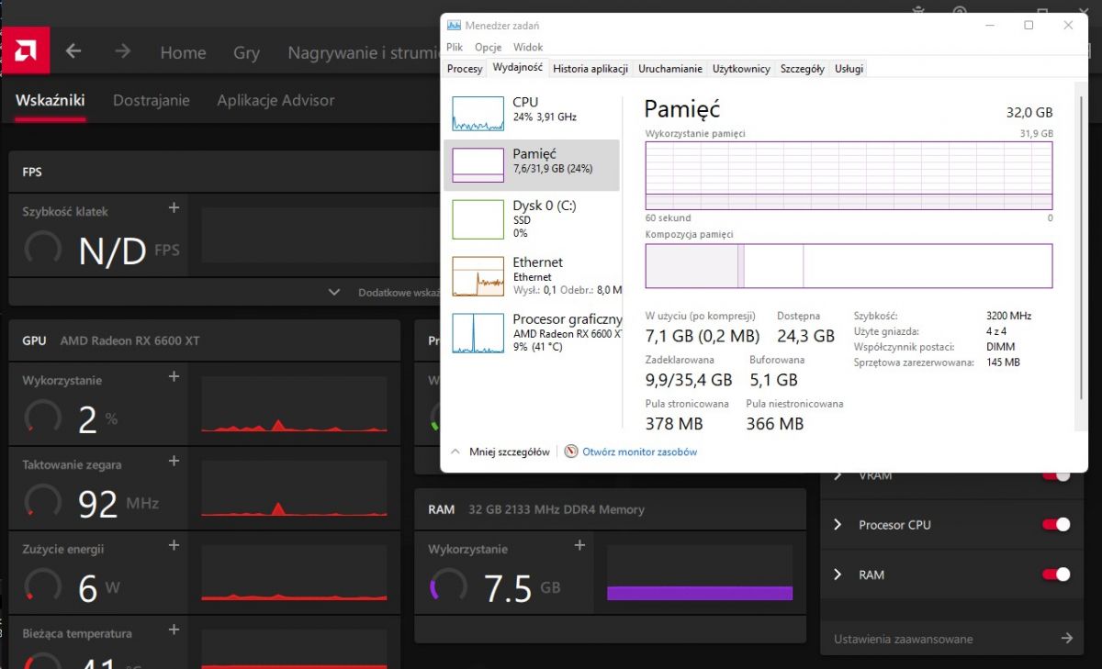Collapse details with Mniej szczegółów
This screenshot has width=1102, height=669.
click(500, 452)
